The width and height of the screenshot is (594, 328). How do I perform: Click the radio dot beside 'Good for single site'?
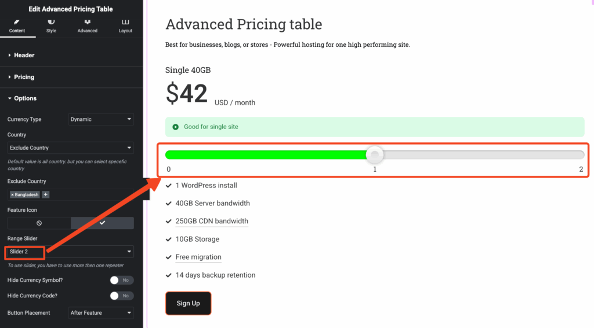tap(176, 127)
